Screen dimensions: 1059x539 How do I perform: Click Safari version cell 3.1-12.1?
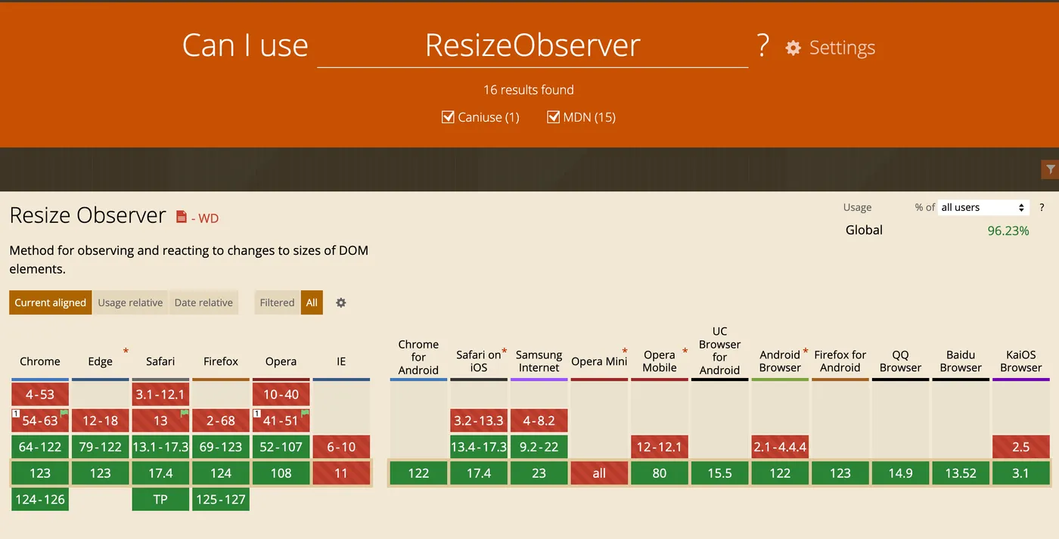click(160, 394)
